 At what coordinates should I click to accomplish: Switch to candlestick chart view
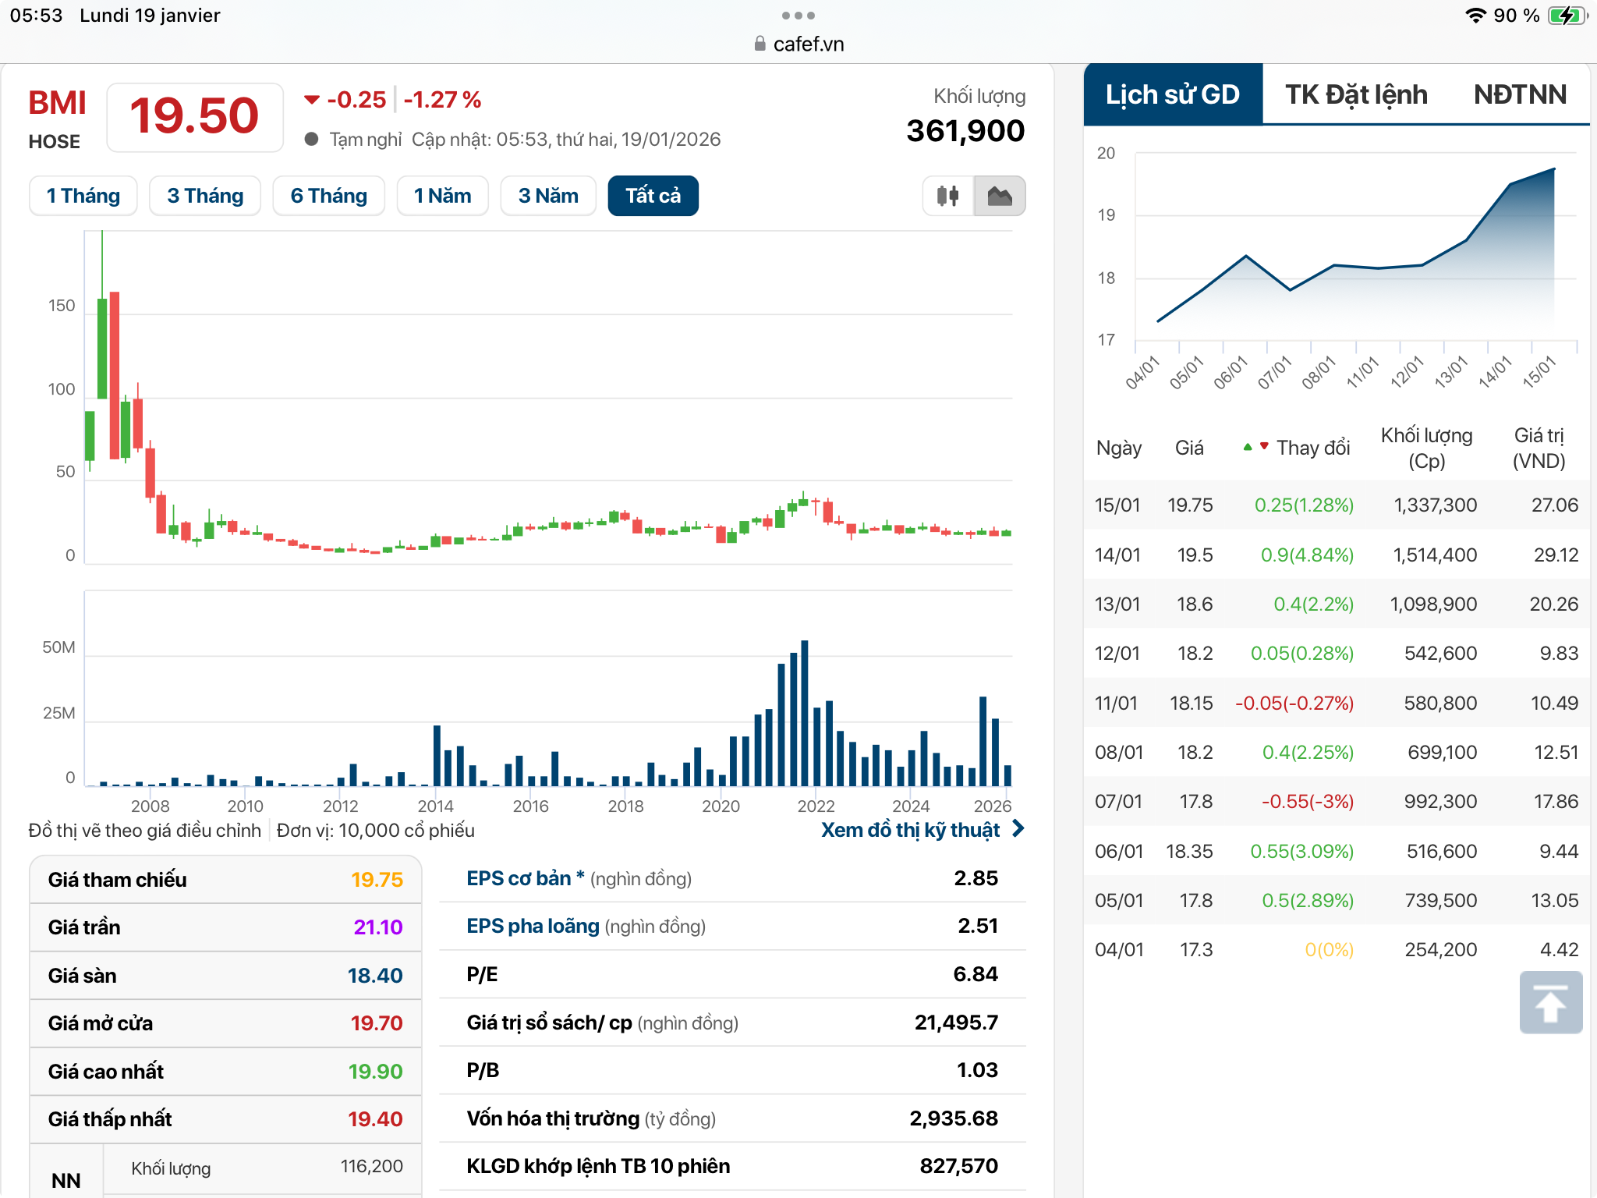[947, 196]
